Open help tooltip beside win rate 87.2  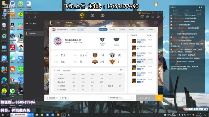pos(87,53)
